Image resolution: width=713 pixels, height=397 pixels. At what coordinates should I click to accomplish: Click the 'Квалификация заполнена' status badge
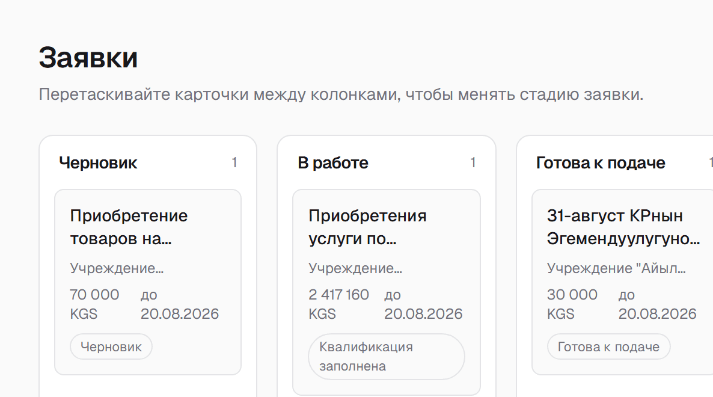click(386, 357)
